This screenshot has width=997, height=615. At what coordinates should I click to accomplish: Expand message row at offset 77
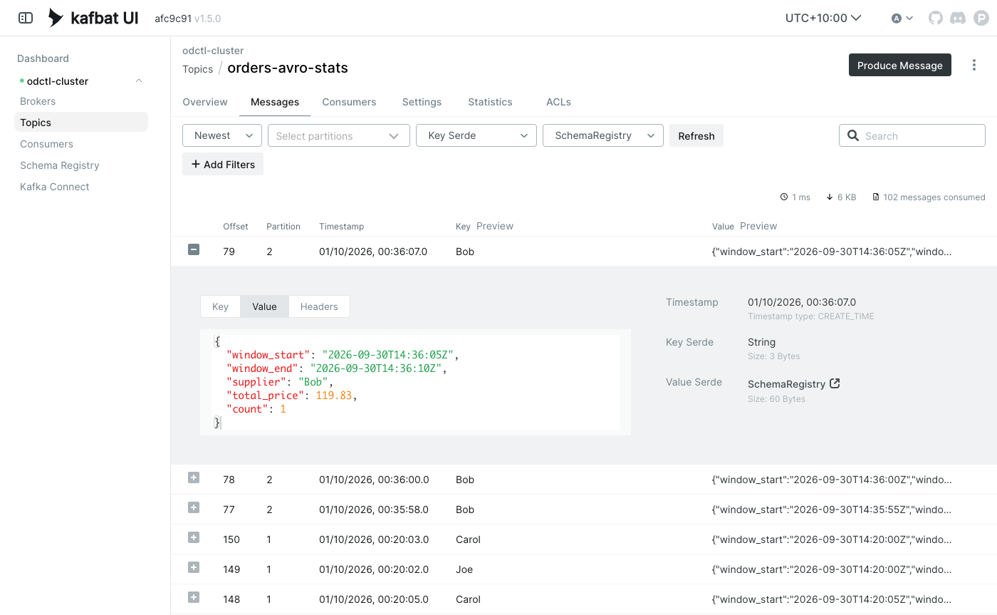[x=194, y=507]
